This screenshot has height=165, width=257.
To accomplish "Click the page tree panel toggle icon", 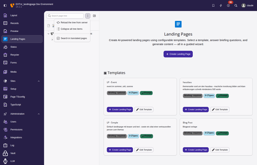I will (x=95, y=16).
